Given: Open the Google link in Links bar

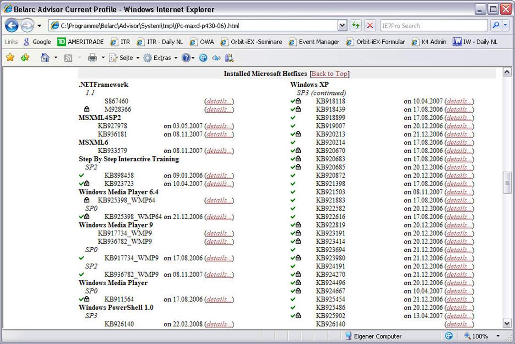Looking at the screenshot, I should click(x=37, y=42).
